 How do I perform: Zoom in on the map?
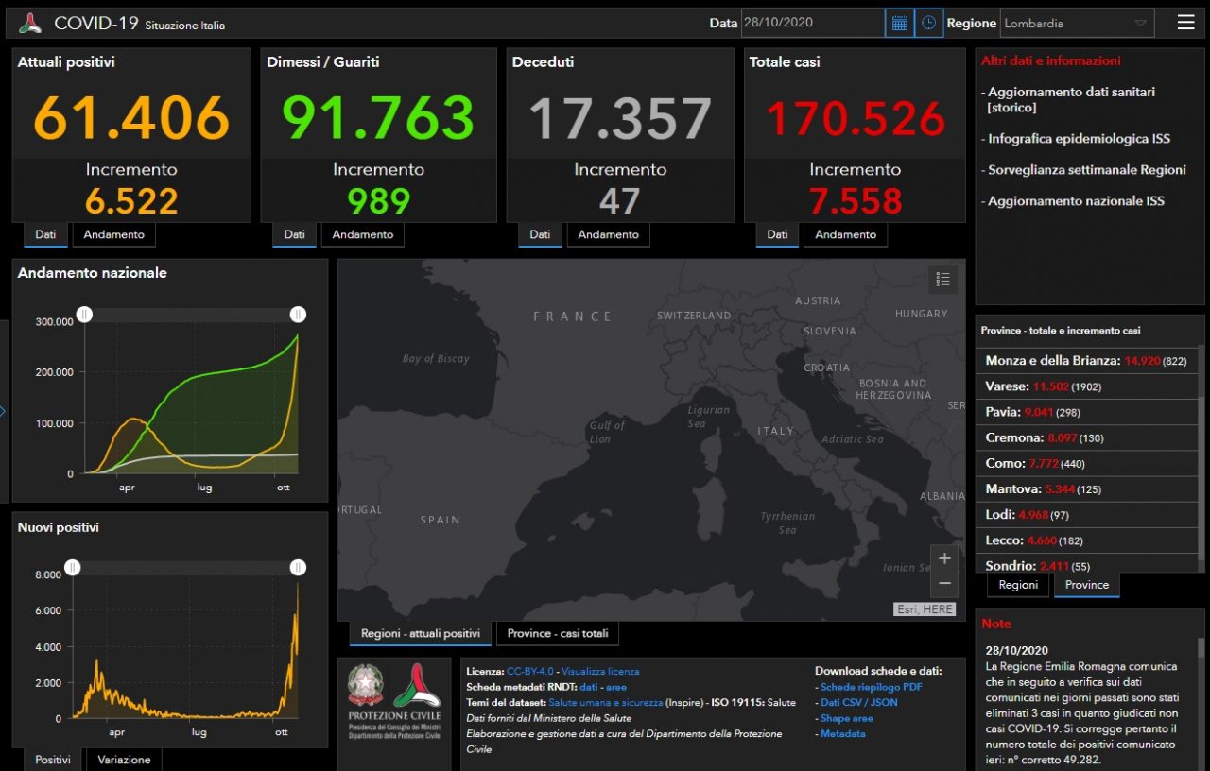tap(944, 558)
